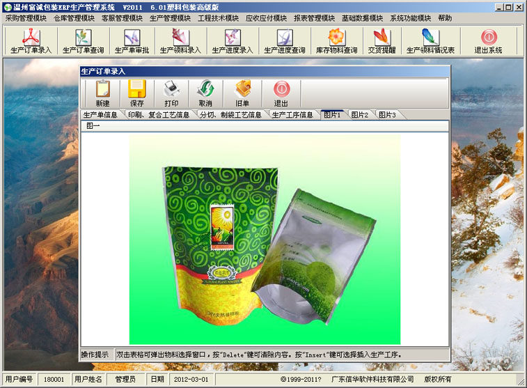This screenshot has height=388, width=527.
Task: Click hint text about Delete and Insert keys
Action: 259,355
